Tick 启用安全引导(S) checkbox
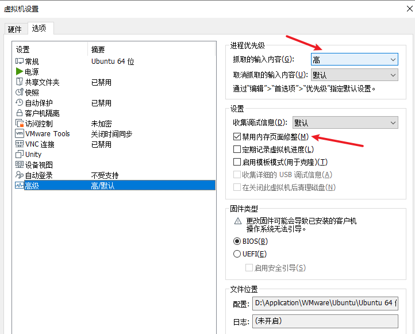The image size is (415, 334). pos(249,268)
